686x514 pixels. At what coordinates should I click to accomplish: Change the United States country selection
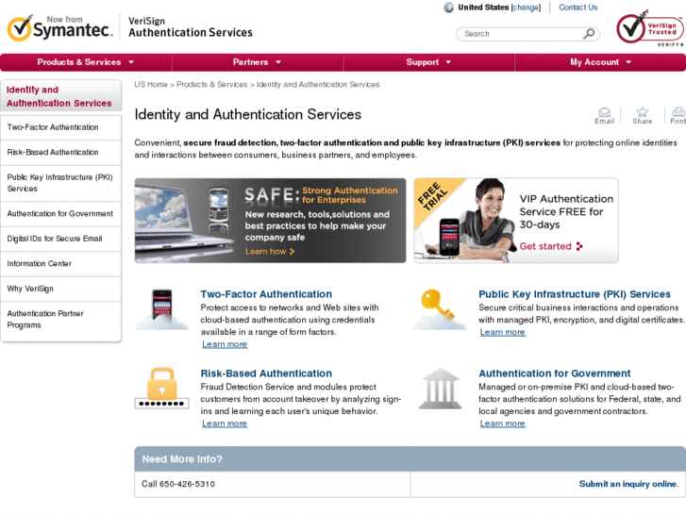[x=526, y=8]
